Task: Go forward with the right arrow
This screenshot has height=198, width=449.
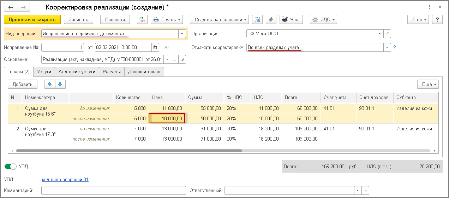Action: [x=23, y=7]
